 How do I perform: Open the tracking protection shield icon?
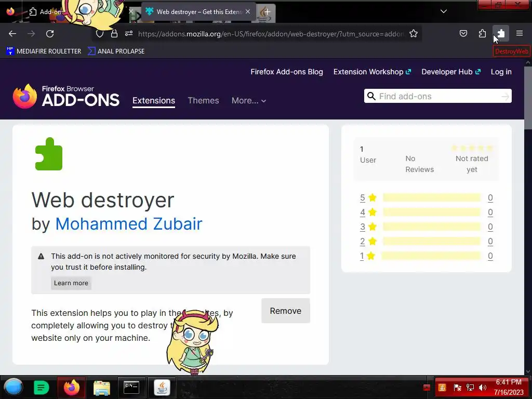click(100, 34)
